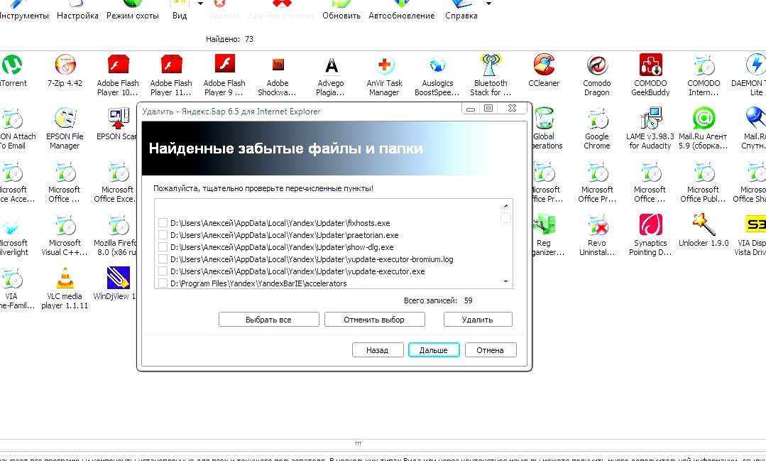Open Инструменты toolbar menu
The height and width of the screenshot is (461, 766).
pyautogui.click(x=23, y=11)
